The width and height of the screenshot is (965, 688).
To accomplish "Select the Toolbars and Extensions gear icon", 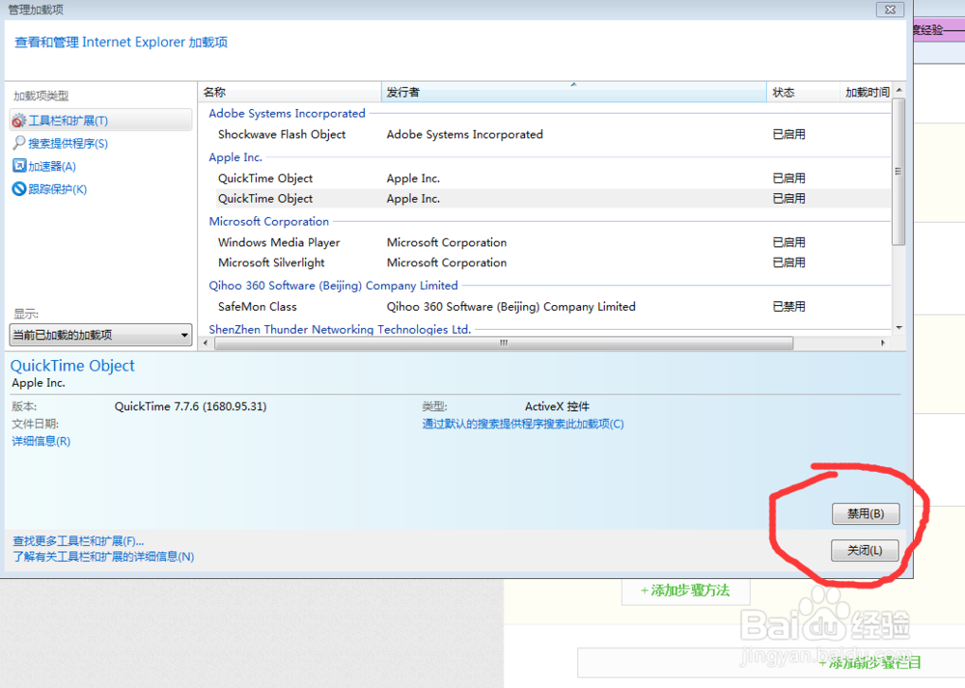I will [19, 121].
